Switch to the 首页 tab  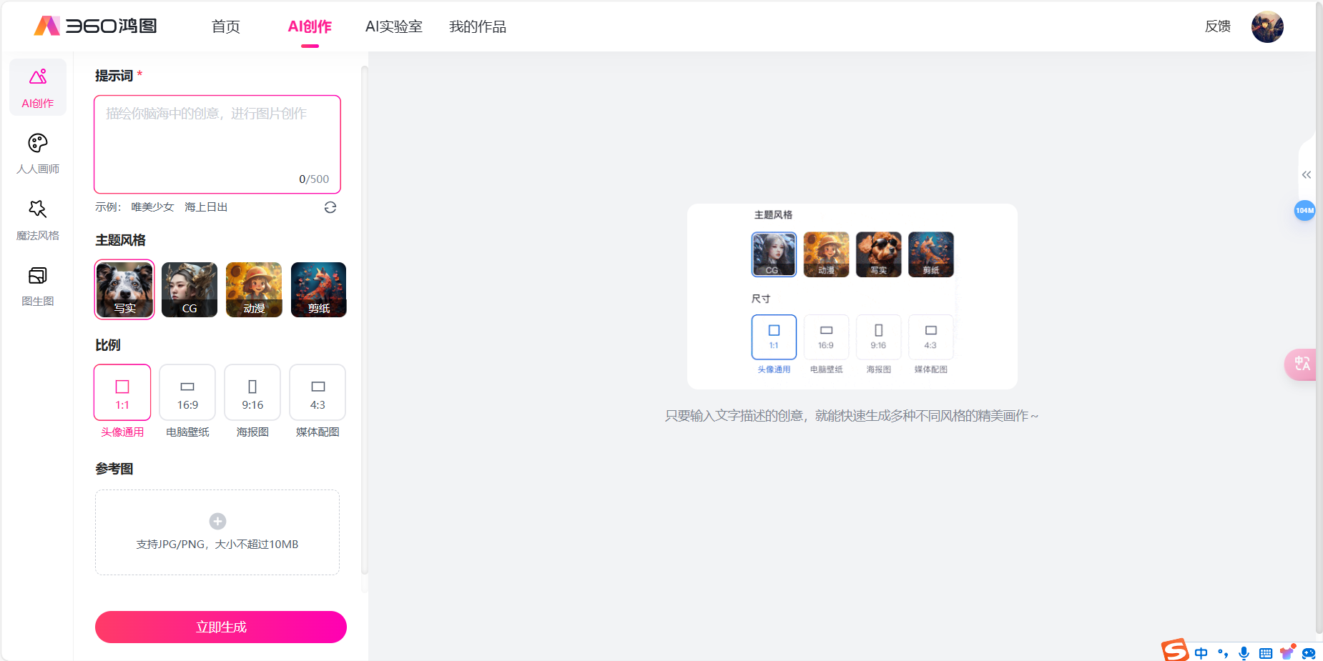[225, 26]
